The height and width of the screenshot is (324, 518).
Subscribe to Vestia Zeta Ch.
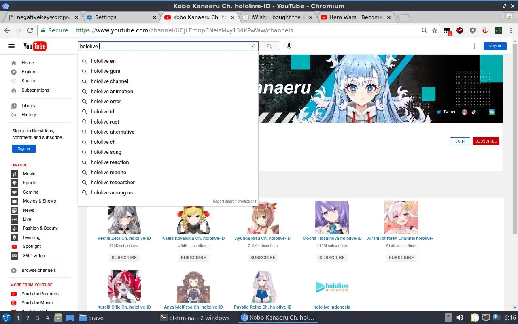tap(124, 258)
